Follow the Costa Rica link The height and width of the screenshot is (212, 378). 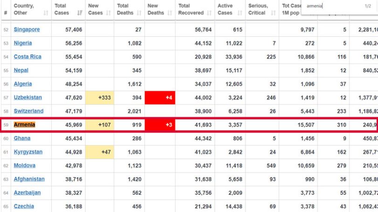[27, 57]
